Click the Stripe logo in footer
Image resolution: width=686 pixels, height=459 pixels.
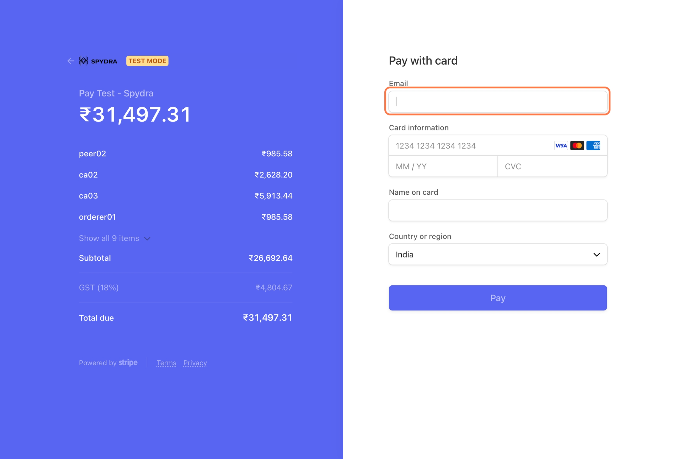click(x=128, y=363)
